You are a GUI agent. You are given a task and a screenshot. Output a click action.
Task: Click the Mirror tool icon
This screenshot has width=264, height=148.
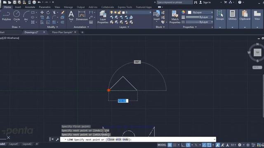48,17
